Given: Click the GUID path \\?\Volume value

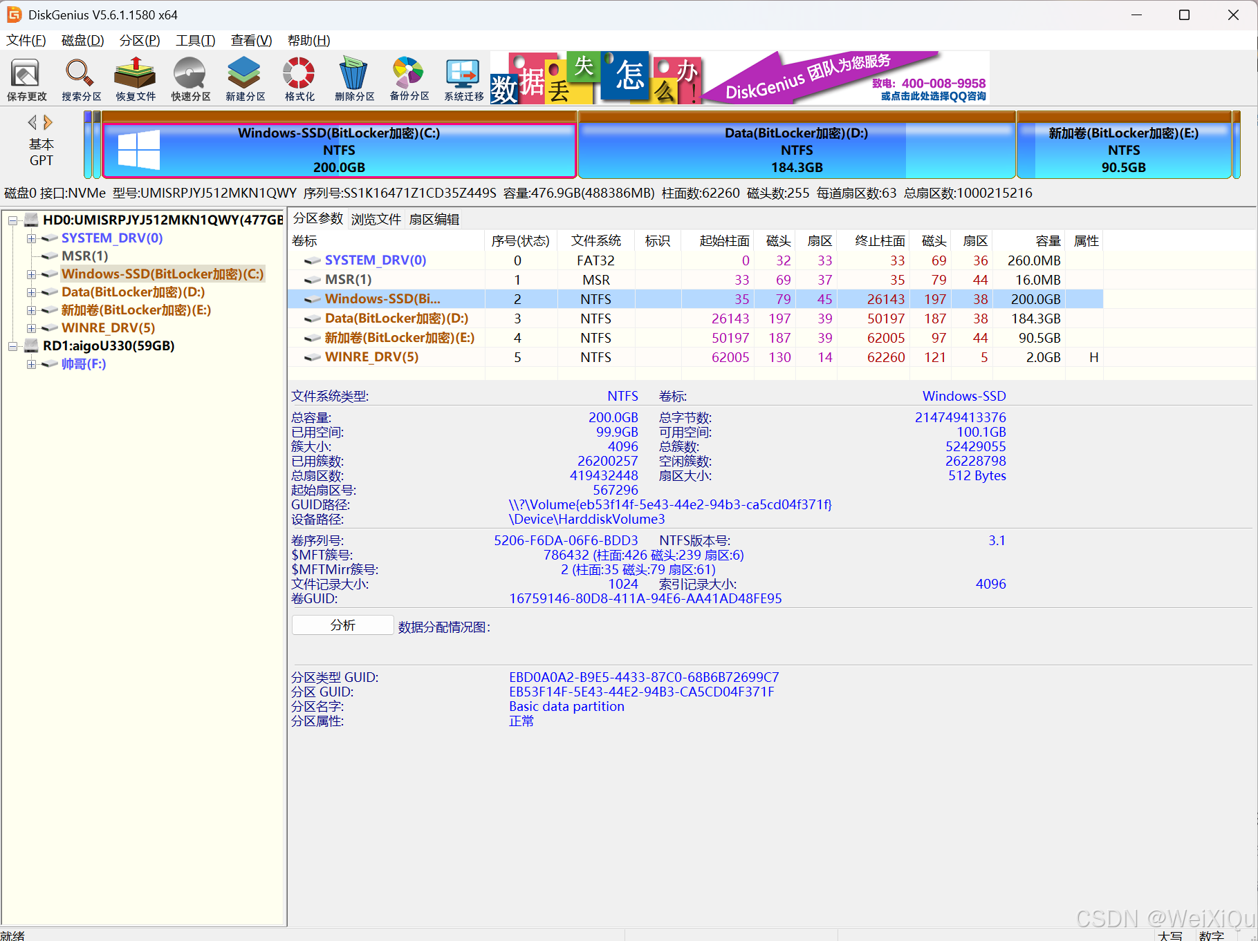Looking at the screenshot, I should click(x=670, y=504).
